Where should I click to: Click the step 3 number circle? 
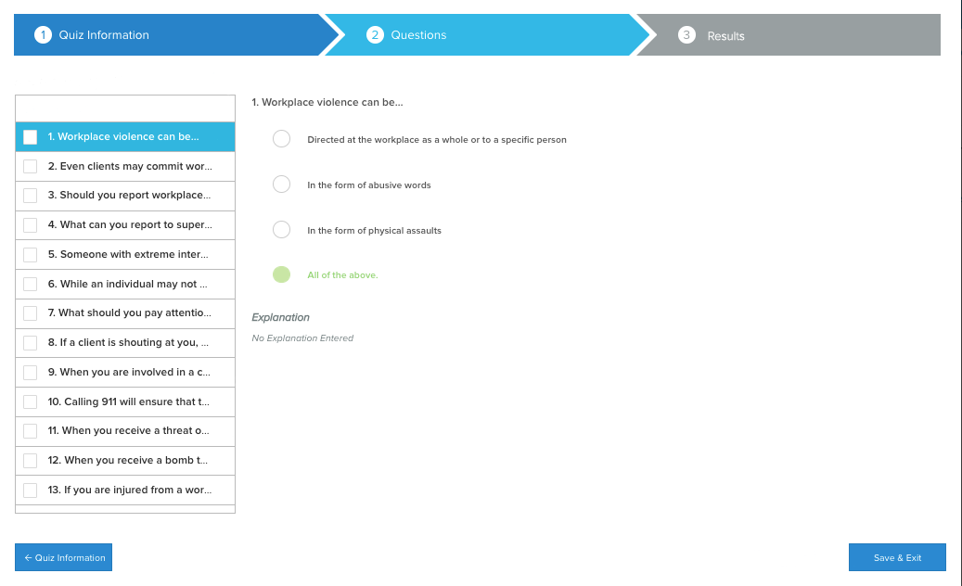(x=686, y=35)
